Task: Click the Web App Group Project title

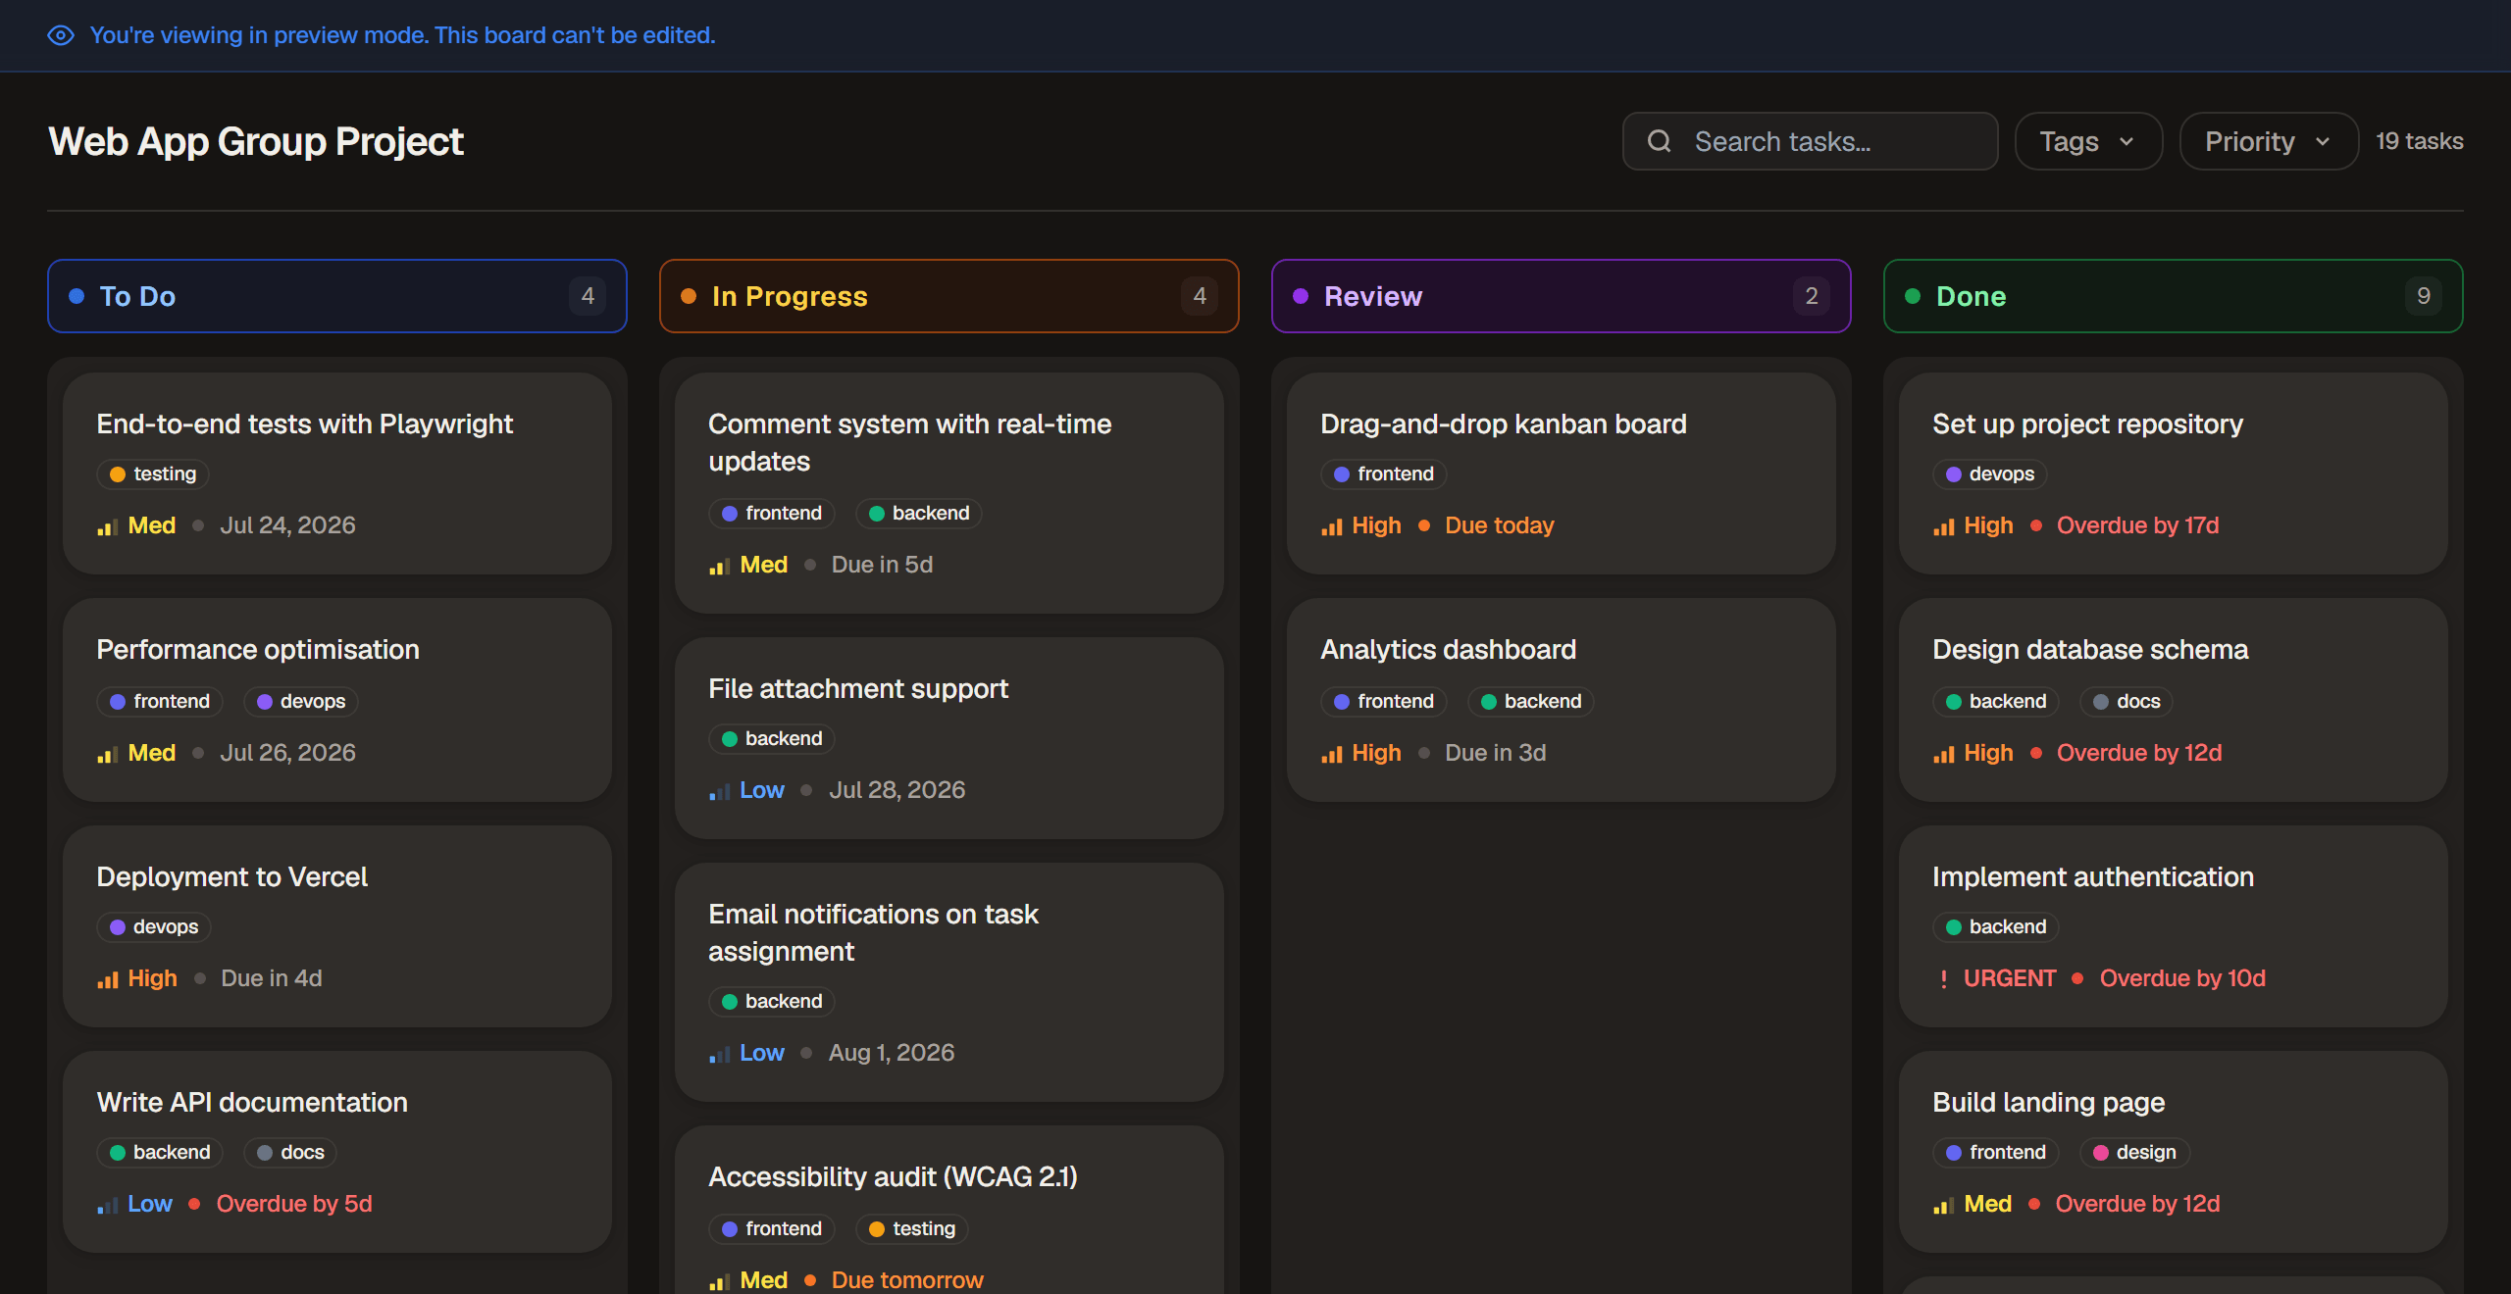Action: (256, 142)
